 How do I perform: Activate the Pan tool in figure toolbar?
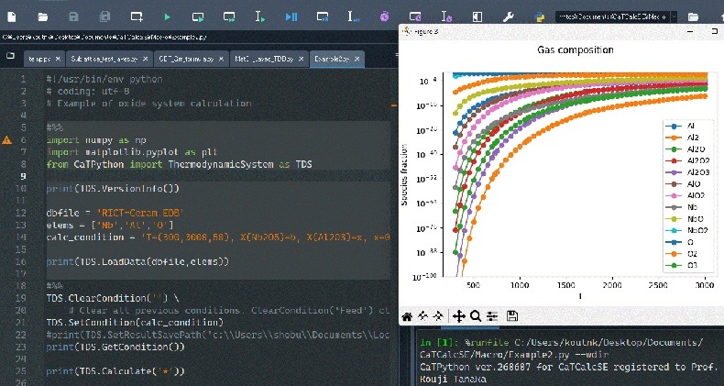pyautogui.click(x=459, y=316)
